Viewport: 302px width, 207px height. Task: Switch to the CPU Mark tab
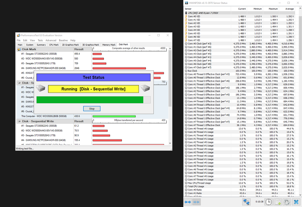54,45
